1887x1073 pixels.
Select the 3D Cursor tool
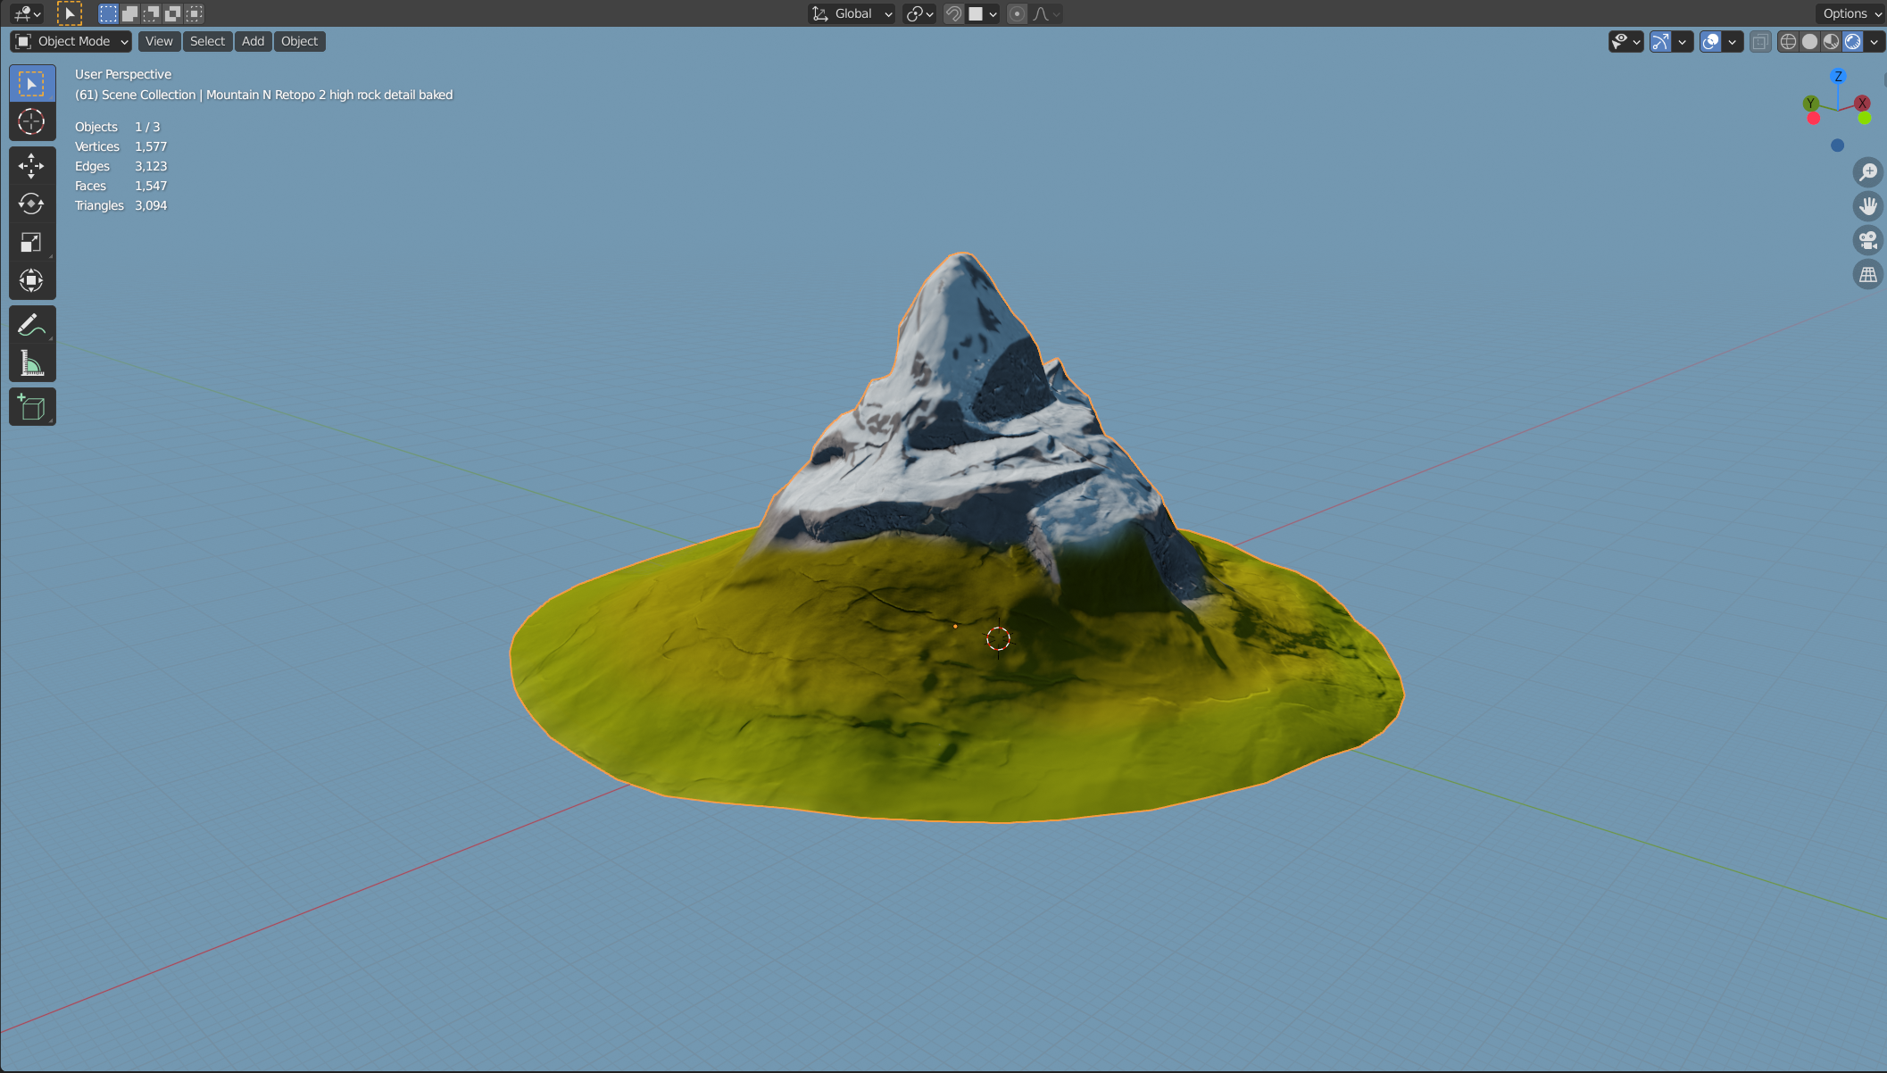point(31,121)
